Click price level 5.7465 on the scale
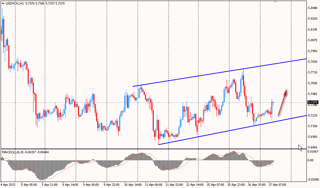The image size is (320, 188). point(313,94)
